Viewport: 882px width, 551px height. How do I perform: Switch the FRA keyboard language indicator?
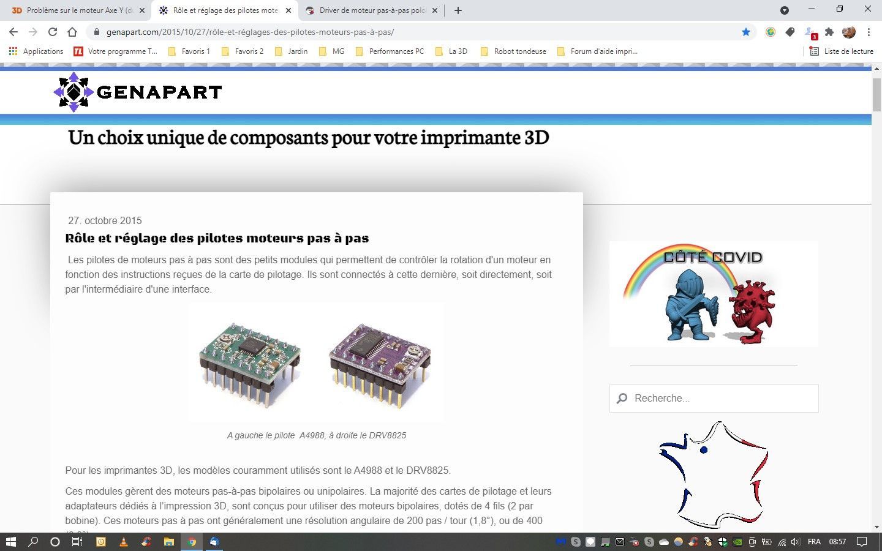tap(814, 542)
